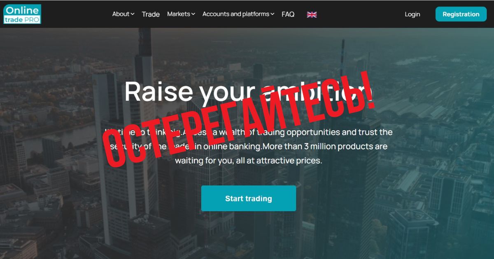This screenshot has height=259, width=494.
Task: Click the Login link
Action: click(412, 14)
